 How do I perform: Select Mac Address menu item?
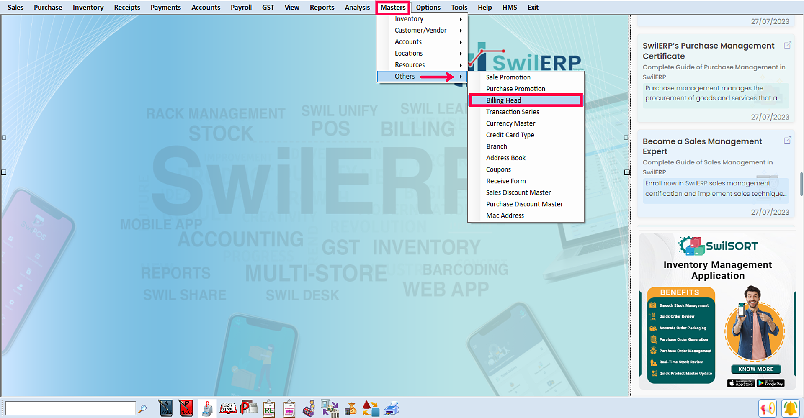(x=526, y=215)
